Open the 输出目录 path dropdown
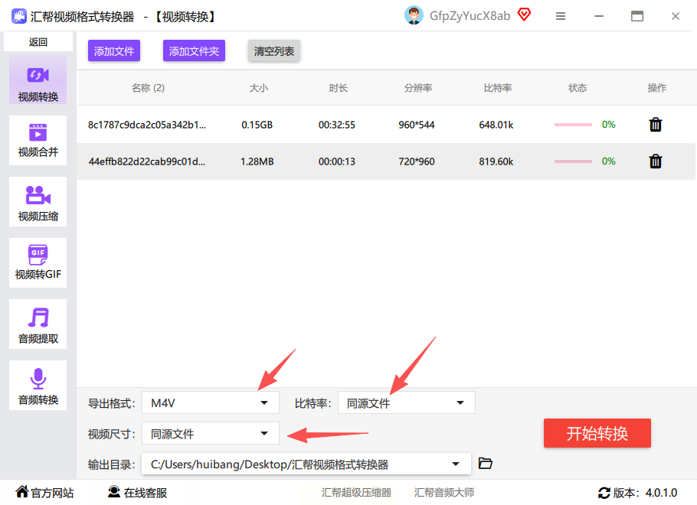 (306, 464)
